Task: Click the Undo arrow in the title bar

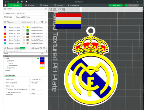Action: click(22, 2)
